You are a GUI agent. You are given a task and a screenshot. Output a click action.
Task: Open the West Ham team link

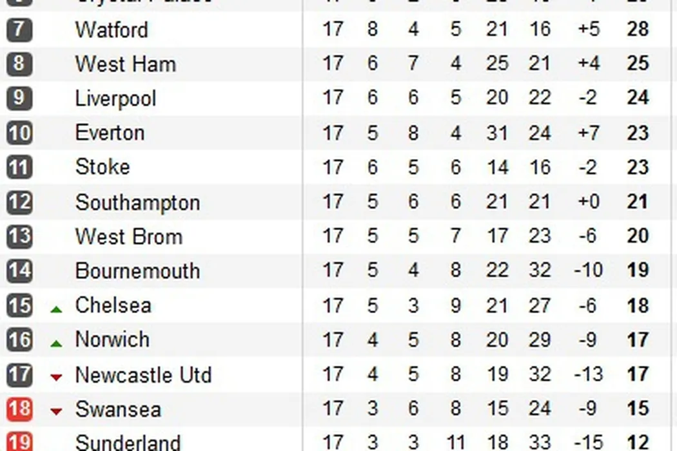[x=125, y=64]
